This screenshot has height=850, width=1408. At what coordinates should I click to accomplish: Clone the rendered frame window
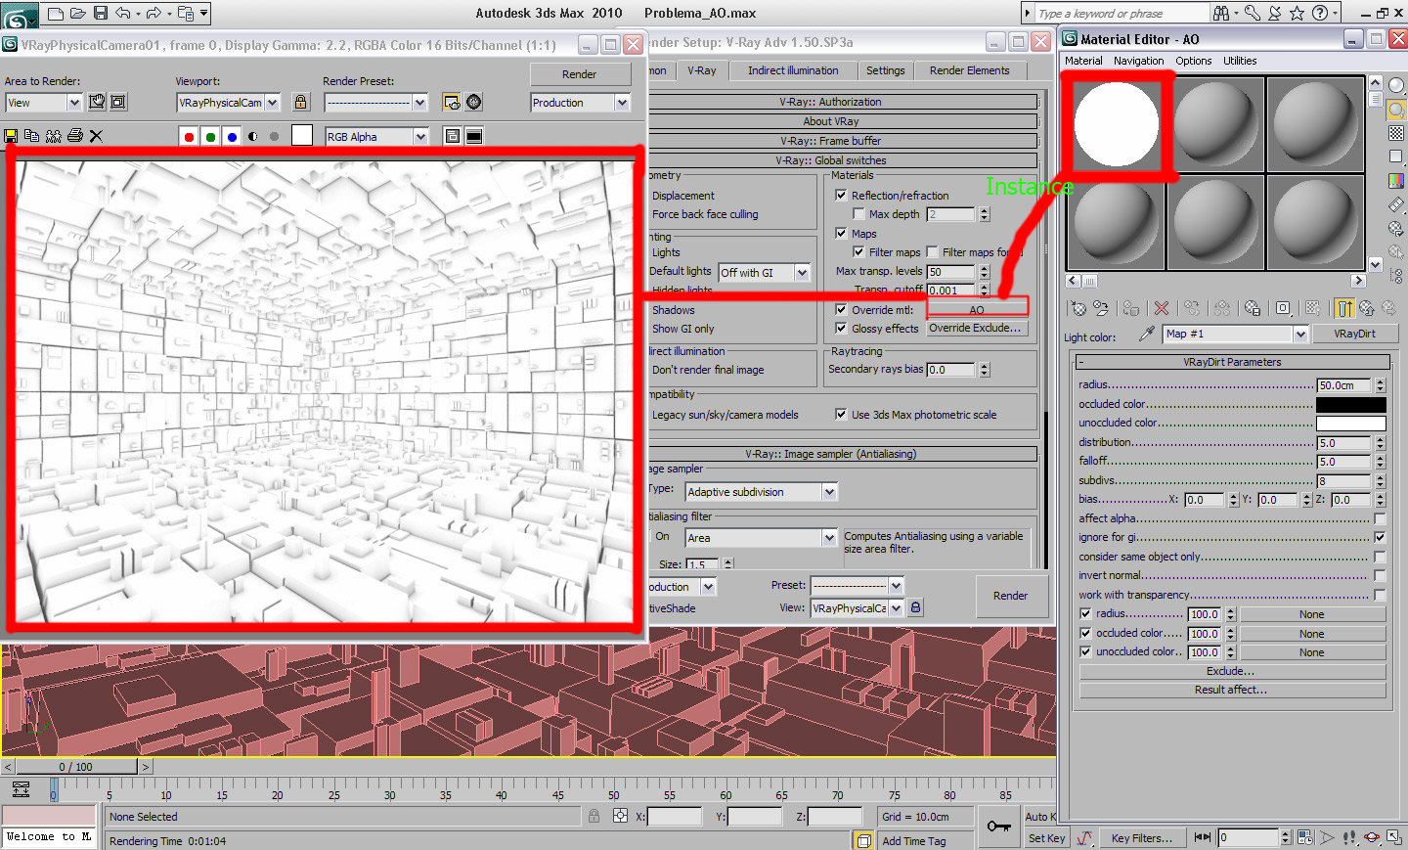(x=53, y=136)
